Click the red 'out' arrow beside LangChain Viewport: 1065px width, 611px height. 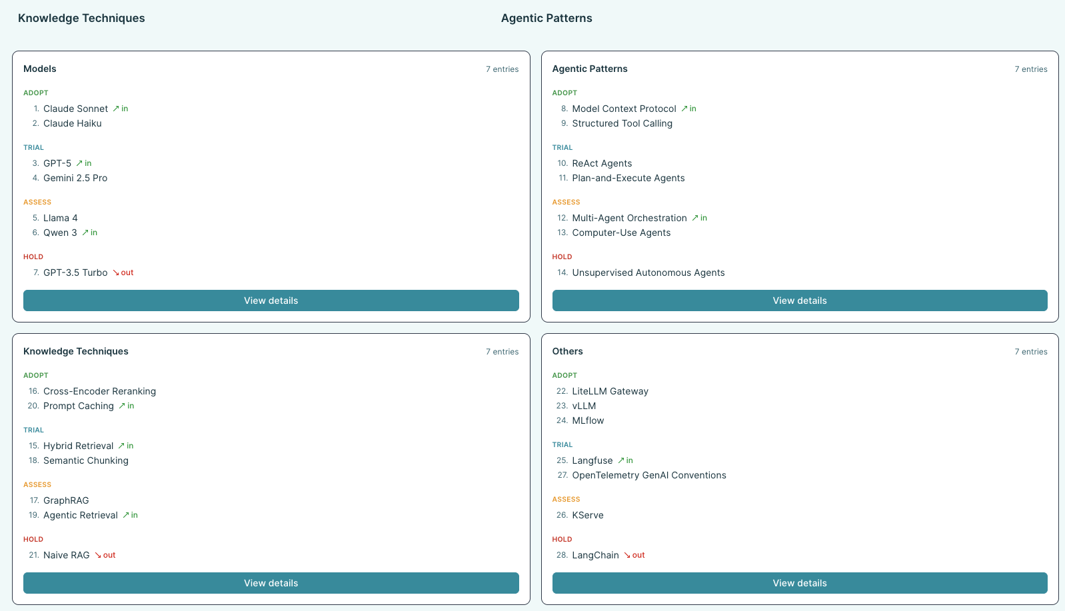(634, 555)
